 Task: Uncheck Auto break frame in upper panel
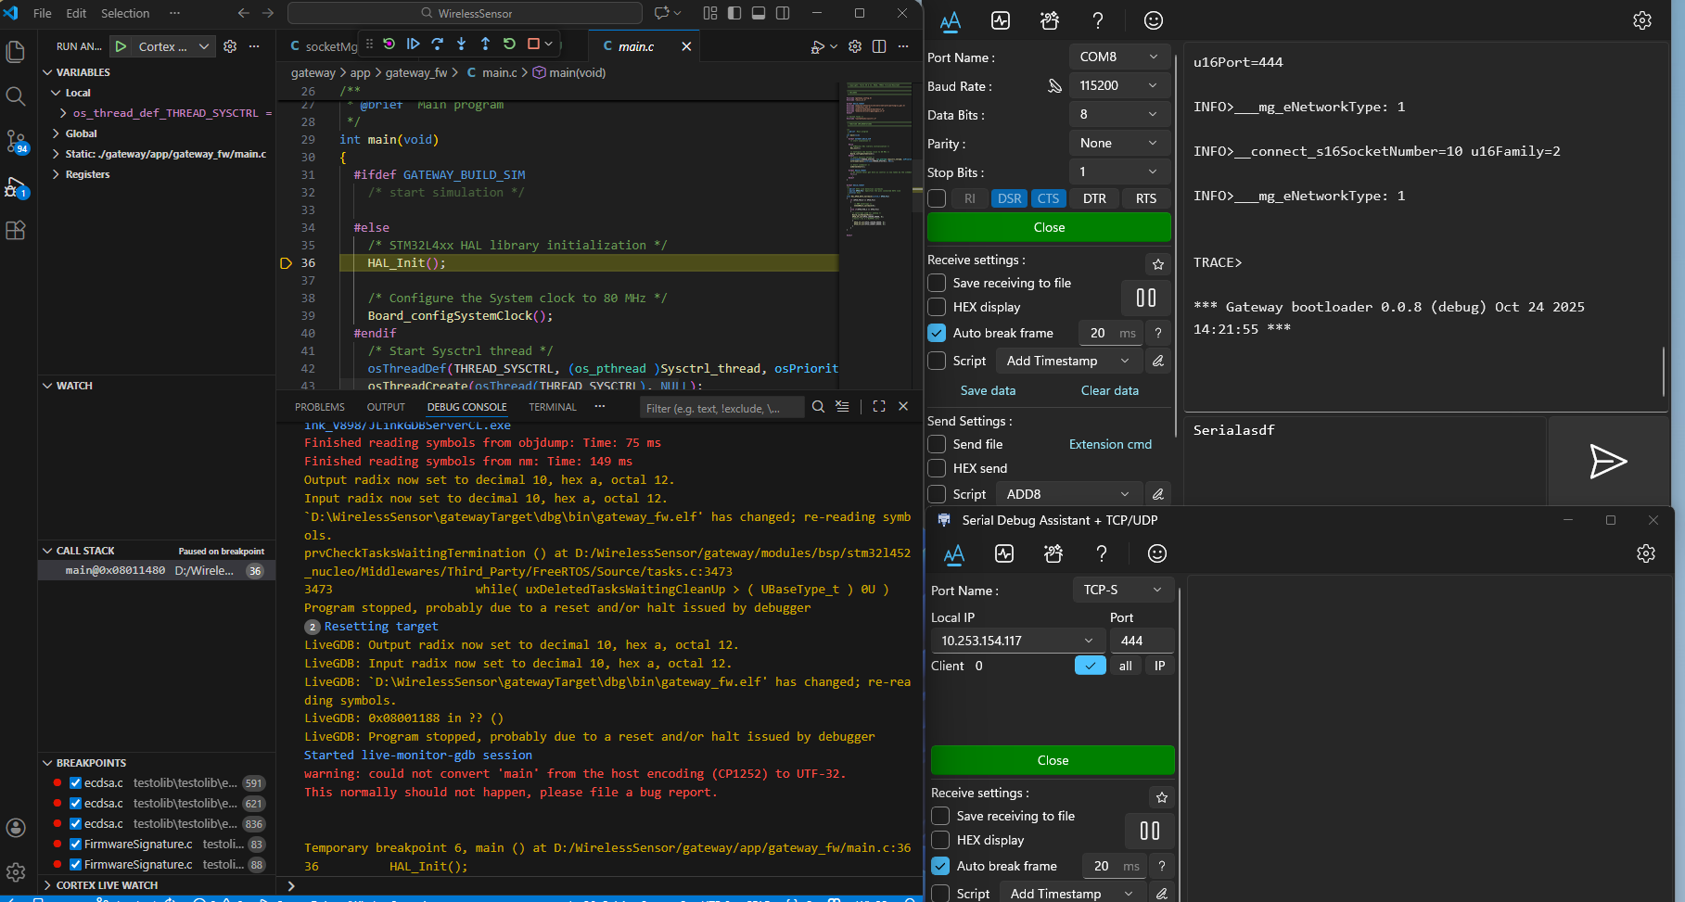pos(938,333)
